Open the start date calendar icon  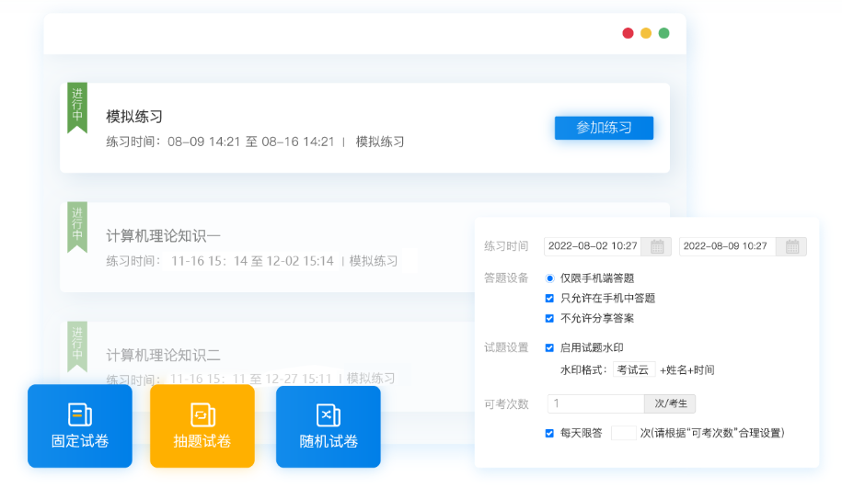pos(657,246)
